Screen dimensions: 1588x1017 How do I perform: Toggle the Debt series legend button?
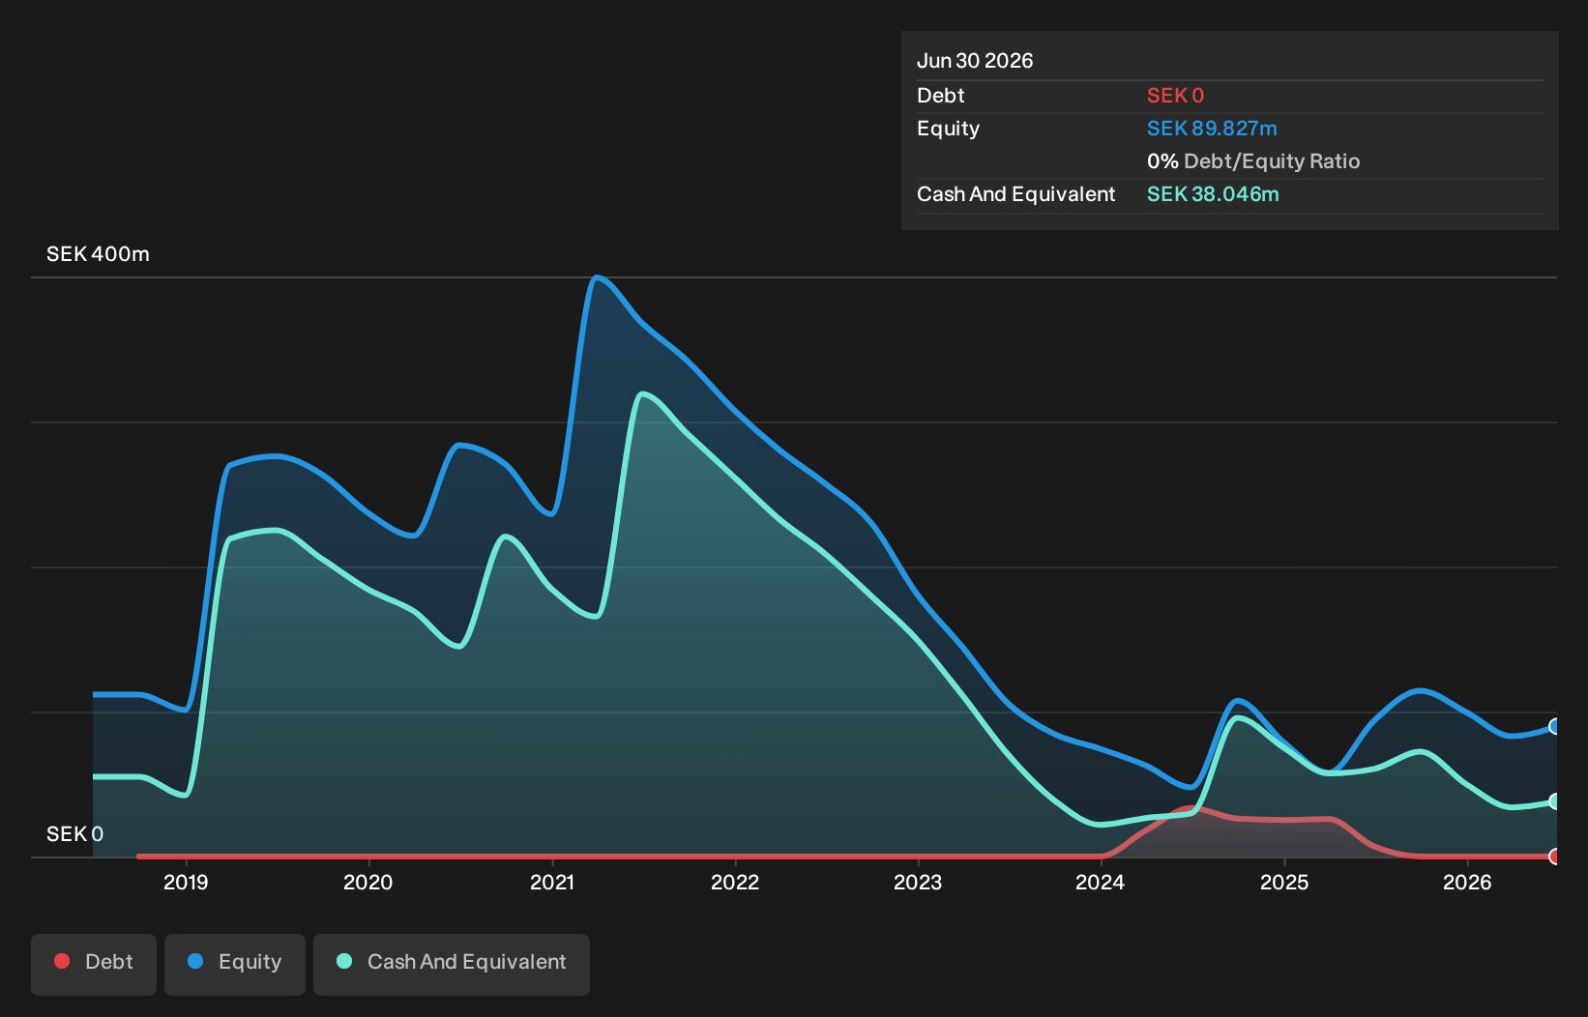(94, 964)
